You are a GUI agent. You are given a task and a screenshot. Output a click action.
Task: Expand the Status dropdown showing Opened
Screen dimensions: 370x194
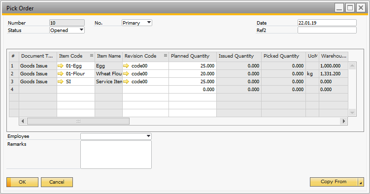81,30
